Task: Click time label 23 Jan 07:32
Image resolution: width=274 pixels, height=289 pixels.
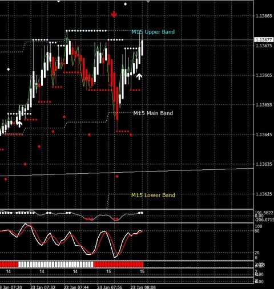Action: tap(43, 287)
